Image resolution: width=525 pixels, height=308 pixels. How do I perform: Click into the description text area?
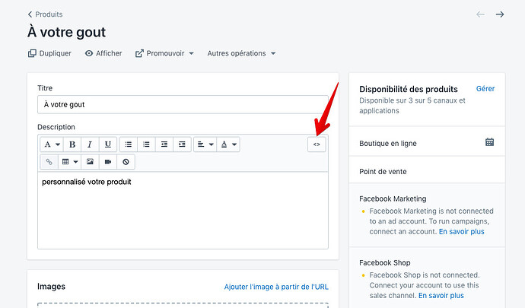pyautogui.click(x=183, y=210)
